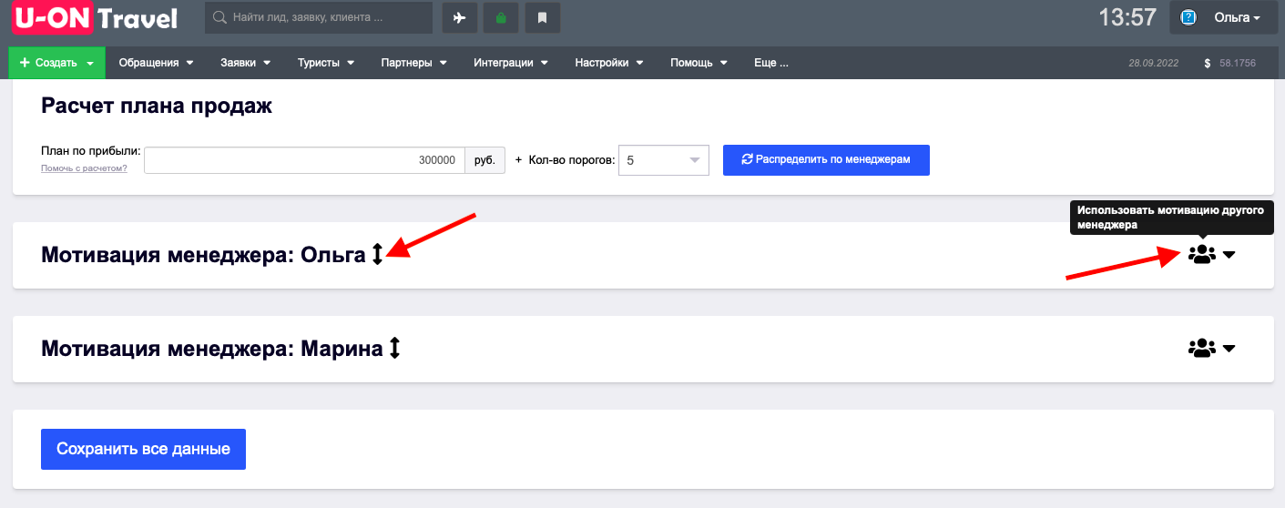The image size is (1285, 508).
Task: Click the airplane icon in the top bar
Action: (x=460, y=17)
